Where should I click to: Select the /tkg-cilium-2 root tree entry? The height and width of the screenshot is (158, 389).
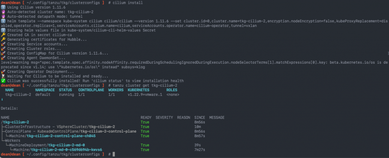(x=15, y=122)
